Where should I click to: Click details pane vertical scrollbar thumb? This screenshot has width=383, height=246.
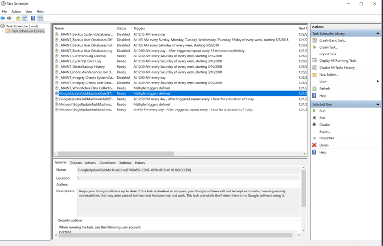tap(304, 189)
